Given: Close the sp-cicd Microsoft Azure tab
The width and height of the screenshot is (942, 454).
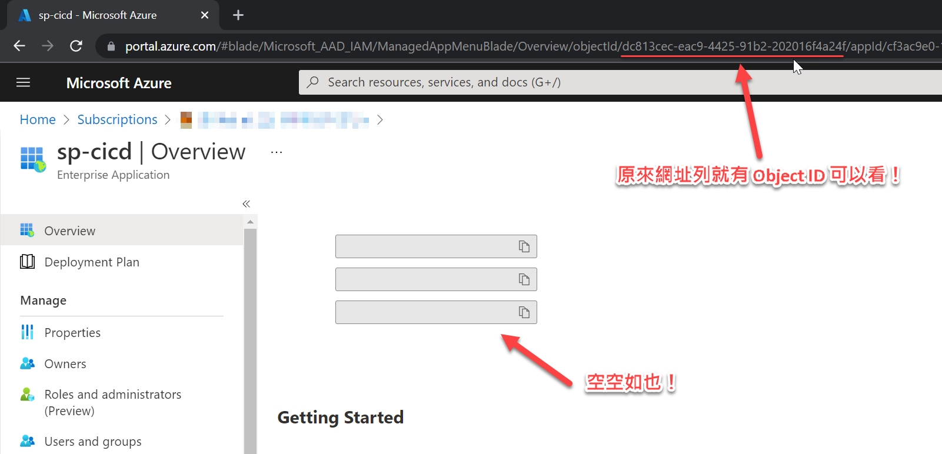Looking at the screenshot, I should 205,15.
